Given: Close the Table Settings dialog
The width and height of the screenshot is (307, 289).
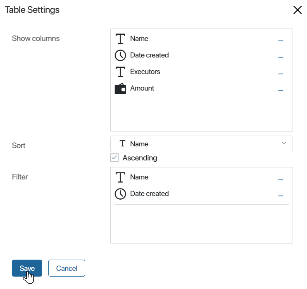Looking at the screenshot, I should pos(297,10).
